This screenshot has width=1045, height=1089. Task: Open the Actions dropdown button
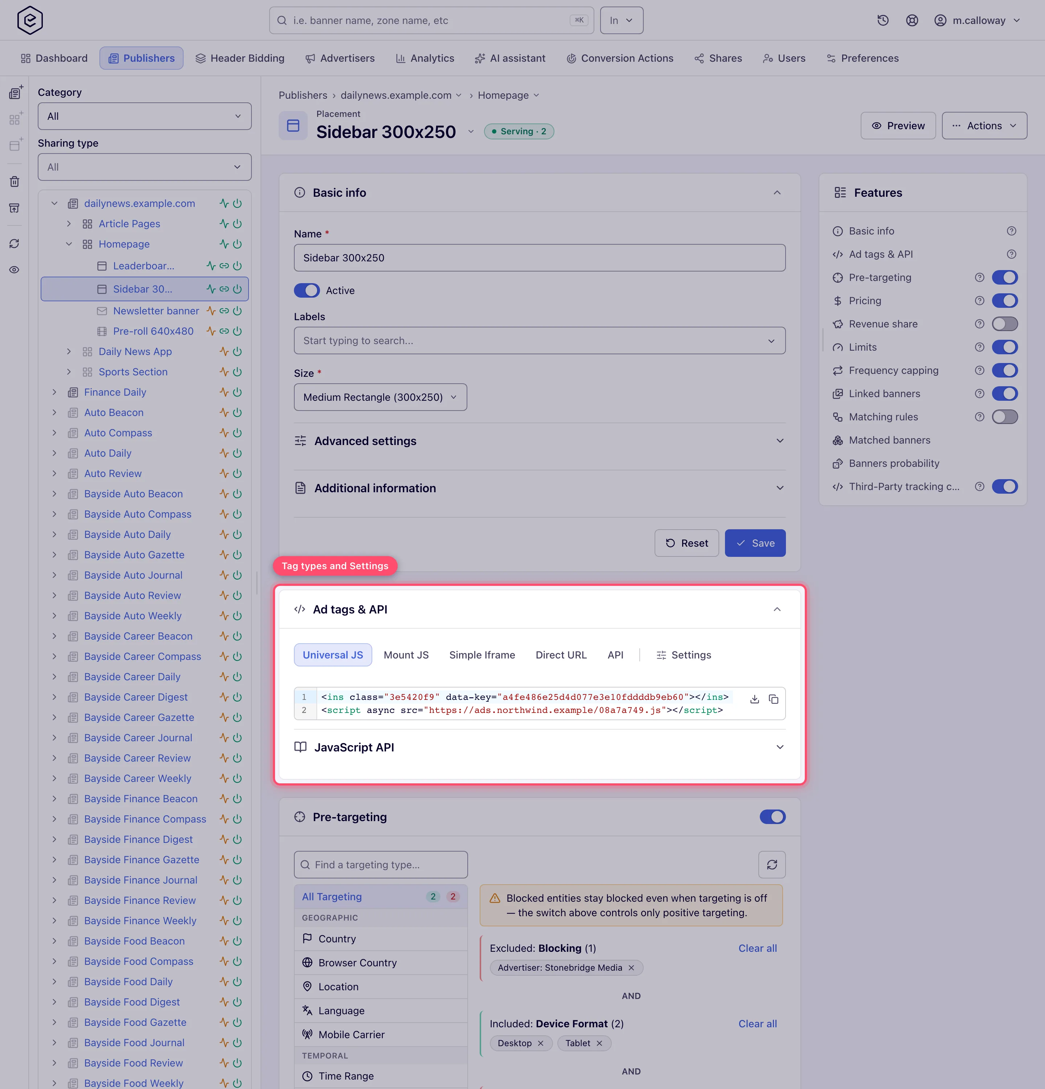click(984, 126)
